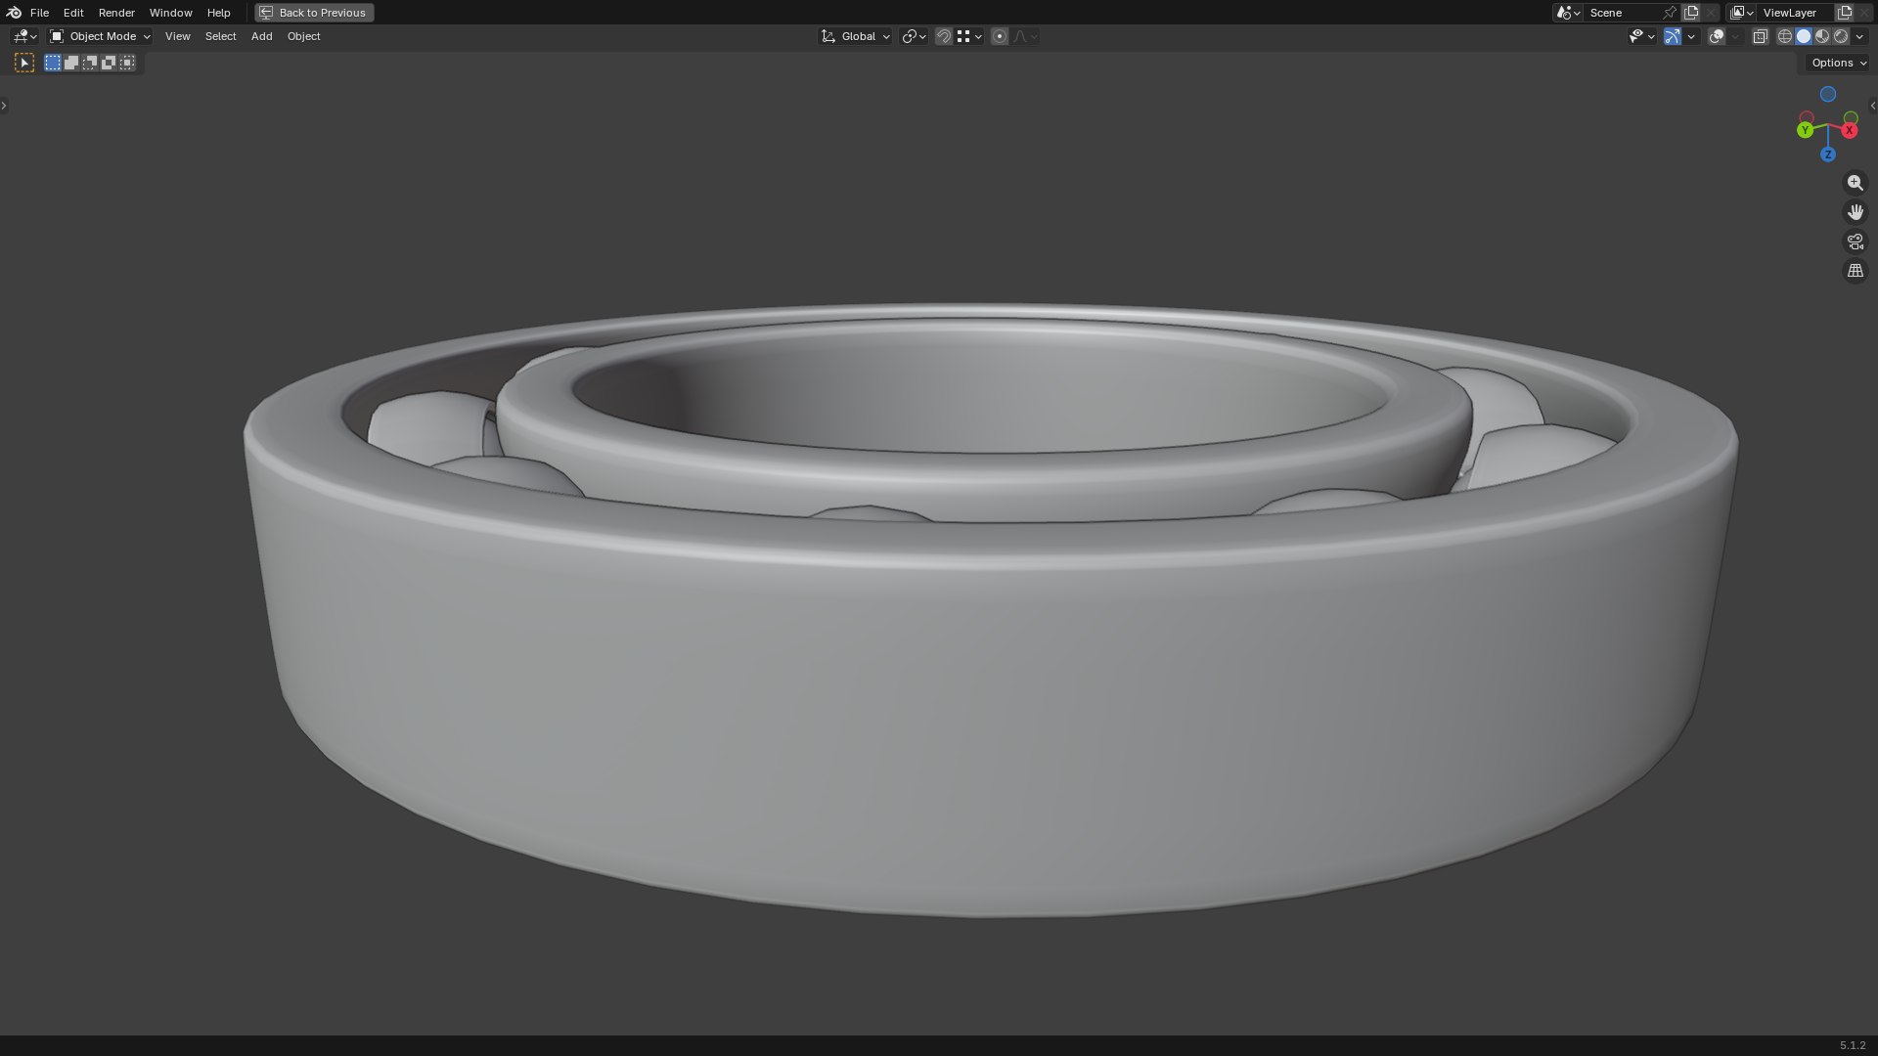Open the Select menu in viewport header

(220, 36)
